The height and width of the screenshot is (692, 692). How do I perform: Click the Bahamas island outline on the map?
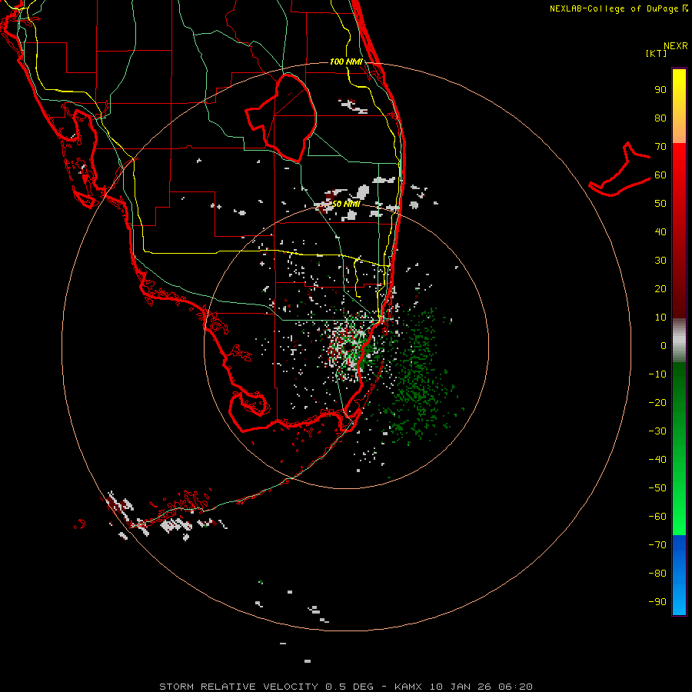[620, 169]
